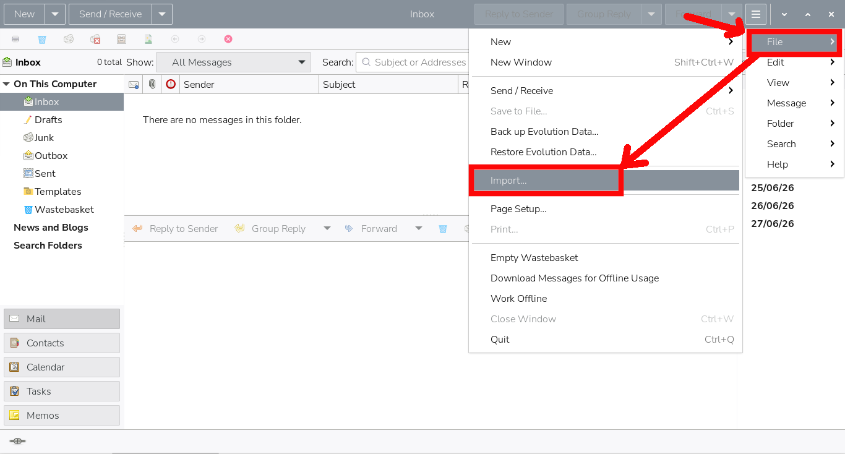Open the Search submenu
The height and width of the screenshot is (454, 845).
pyautogui.click(x=794, y=144)
